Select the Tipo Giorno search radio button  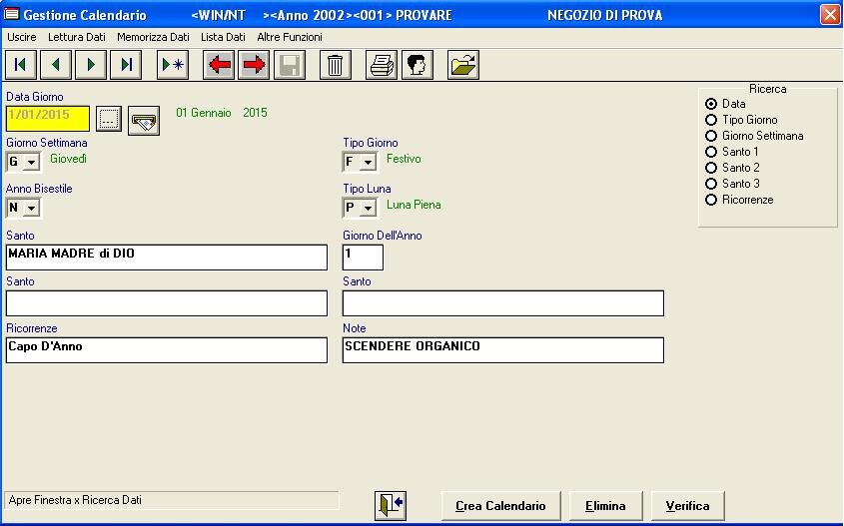pyautogui.click(x=711, y=120)
